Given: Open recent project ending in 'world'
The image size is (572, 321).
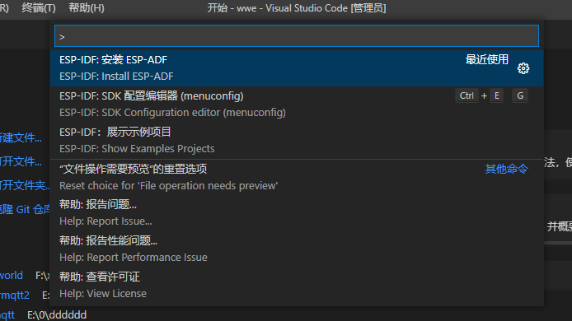Looking at the screenshot, I should coord(12,276).
